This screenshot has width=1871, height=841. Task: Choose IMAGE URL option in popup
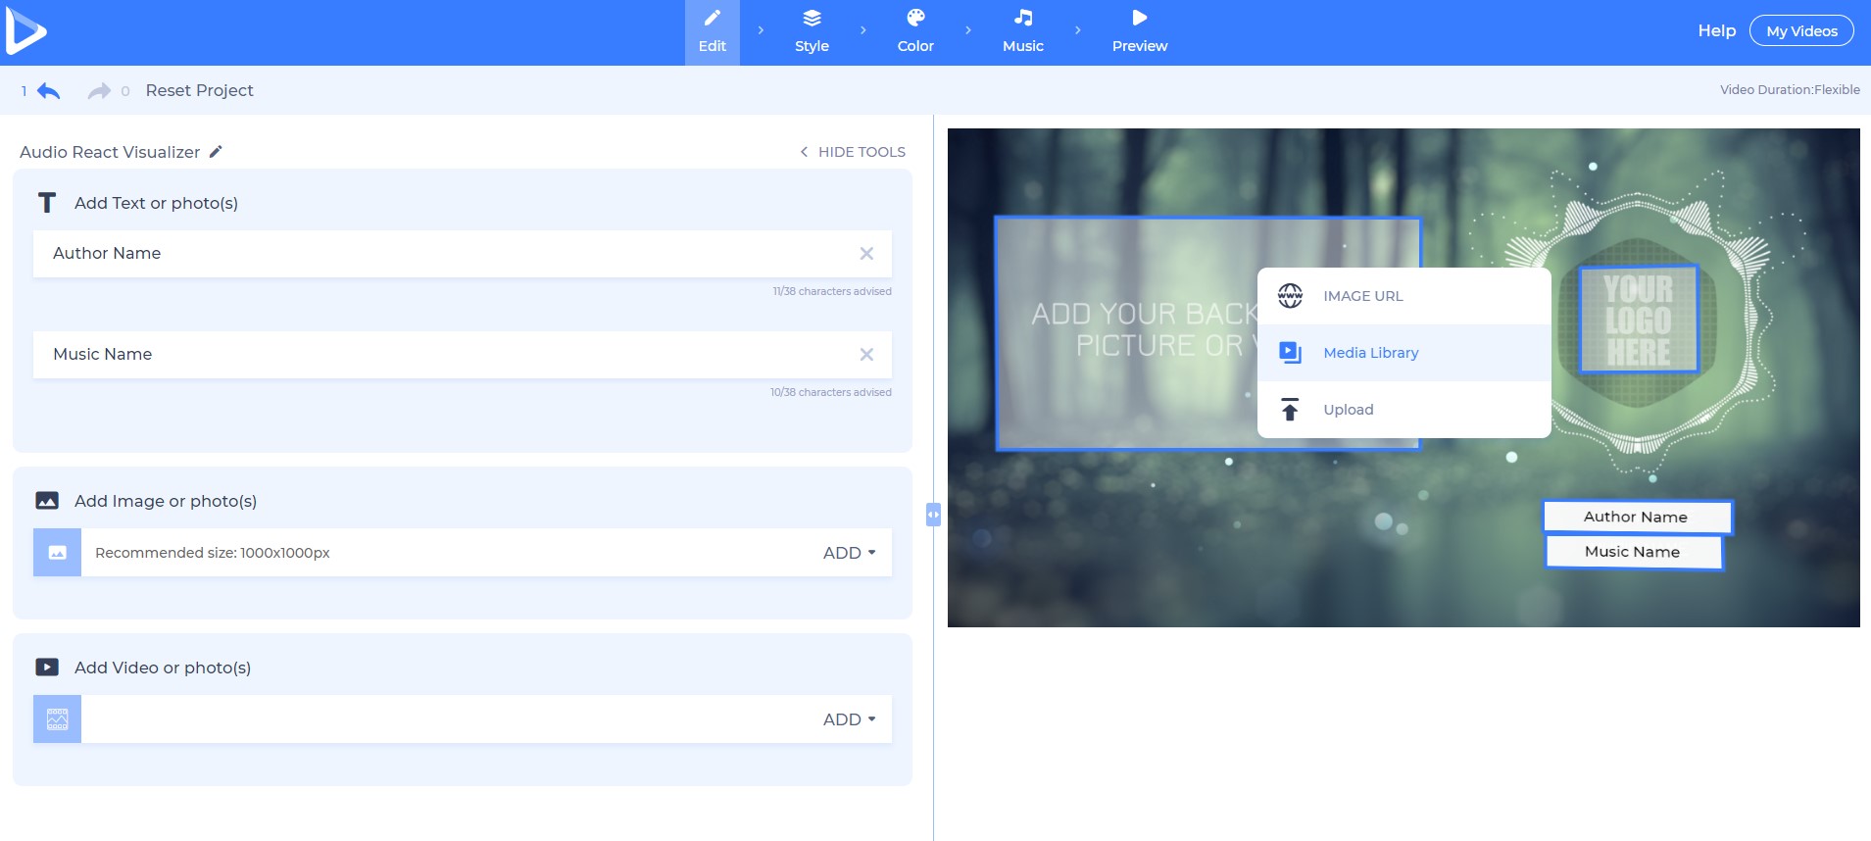tap(1362, 296)
